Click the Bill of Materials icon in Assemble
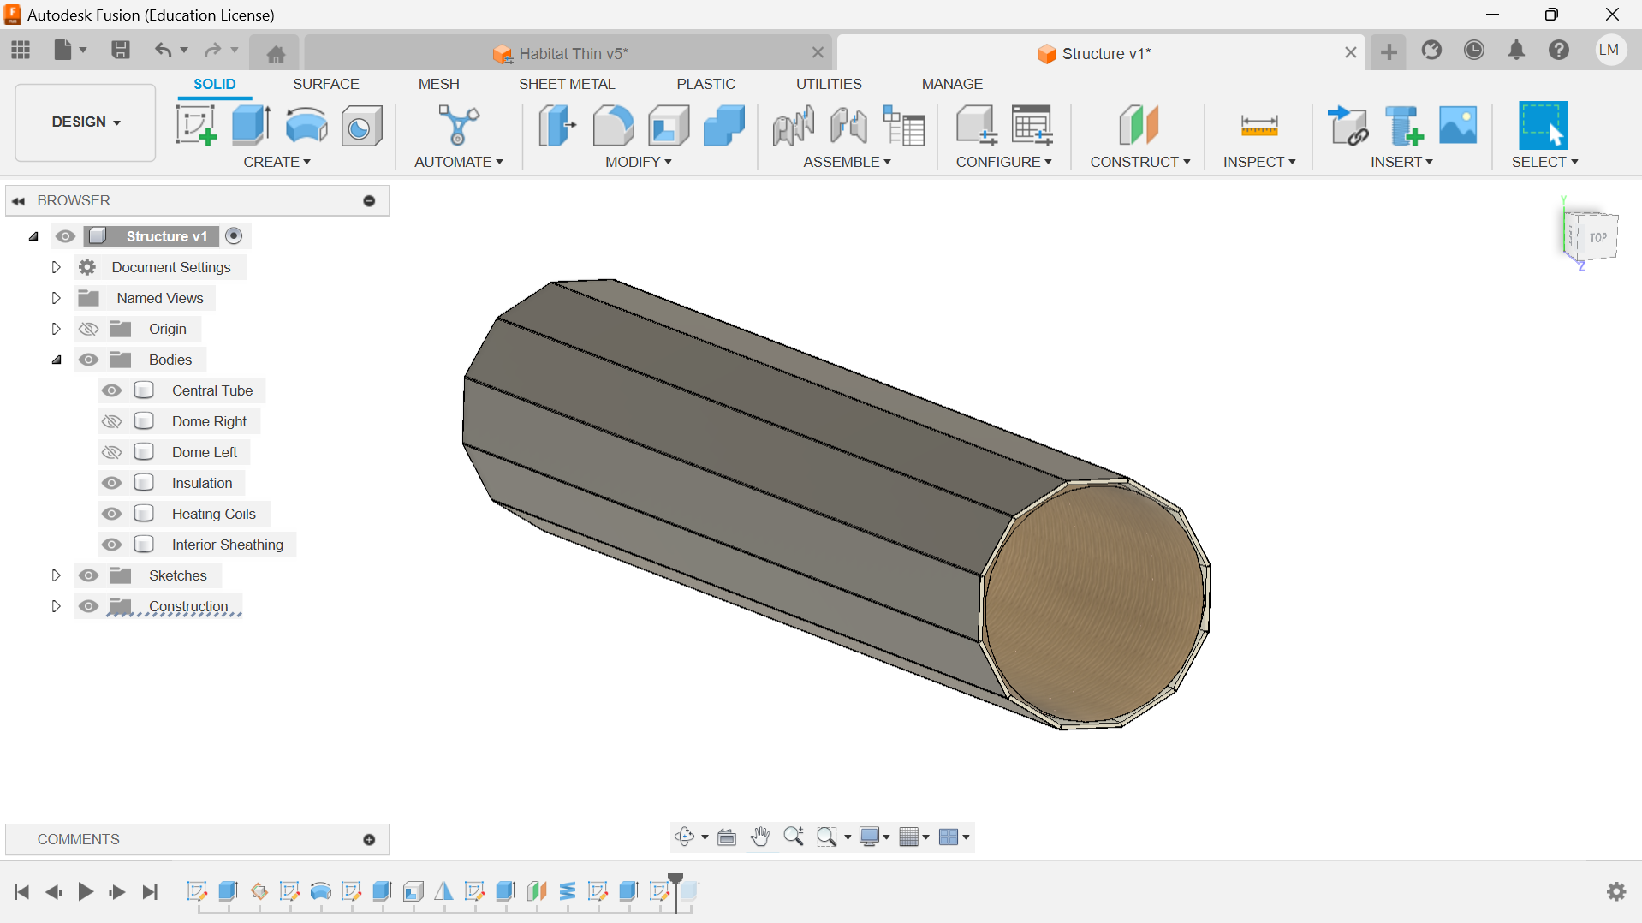Screen dimensions: 1642x923 coord(904,126)
